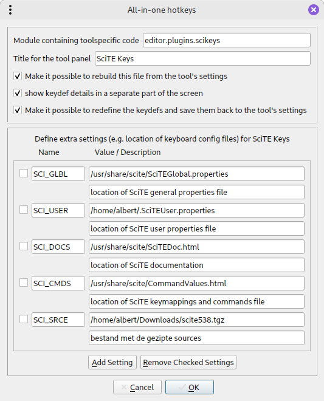Close the All-in-one hotkeys dialog

(314, 10)
